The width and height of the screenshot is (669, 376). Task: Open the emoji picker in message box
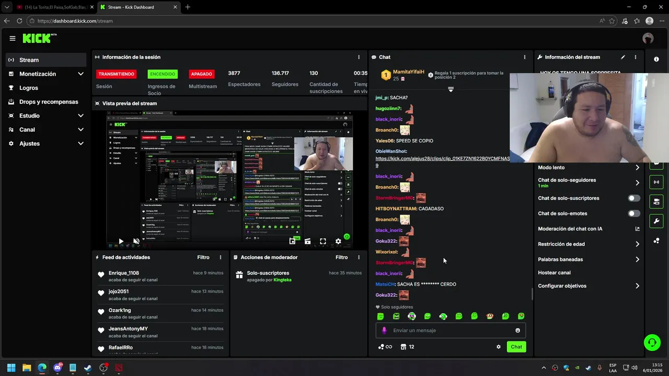518,331
